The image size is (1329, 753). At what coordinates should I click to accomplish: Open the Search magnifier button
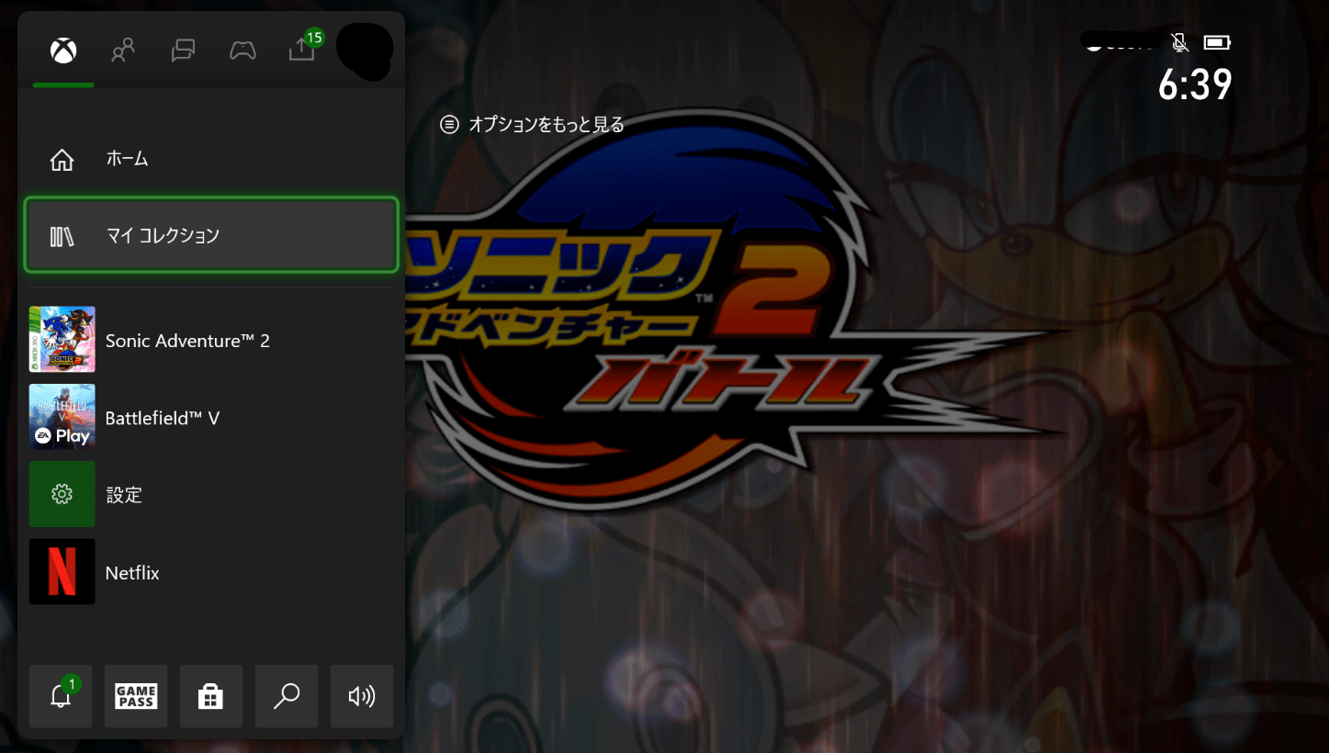tap(287, 696)
